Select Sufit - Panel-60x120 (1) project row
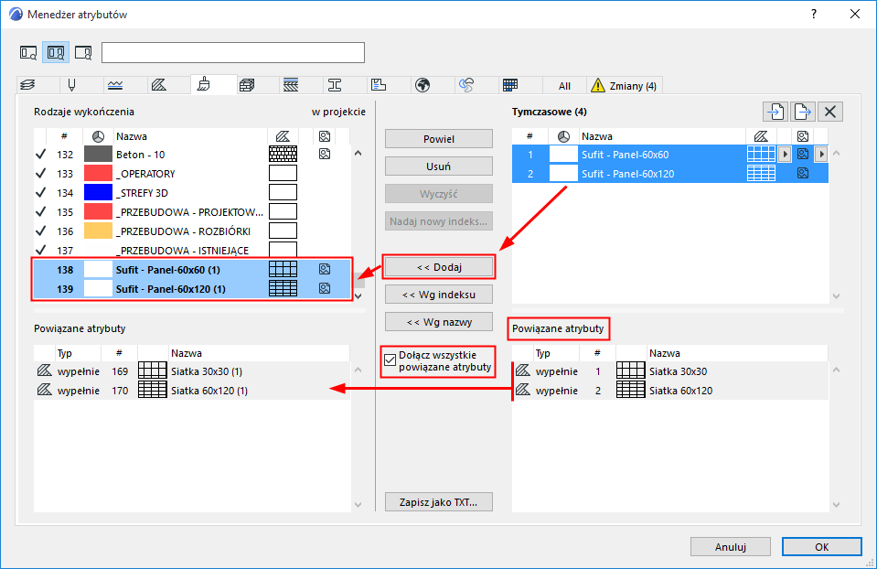 192,289
